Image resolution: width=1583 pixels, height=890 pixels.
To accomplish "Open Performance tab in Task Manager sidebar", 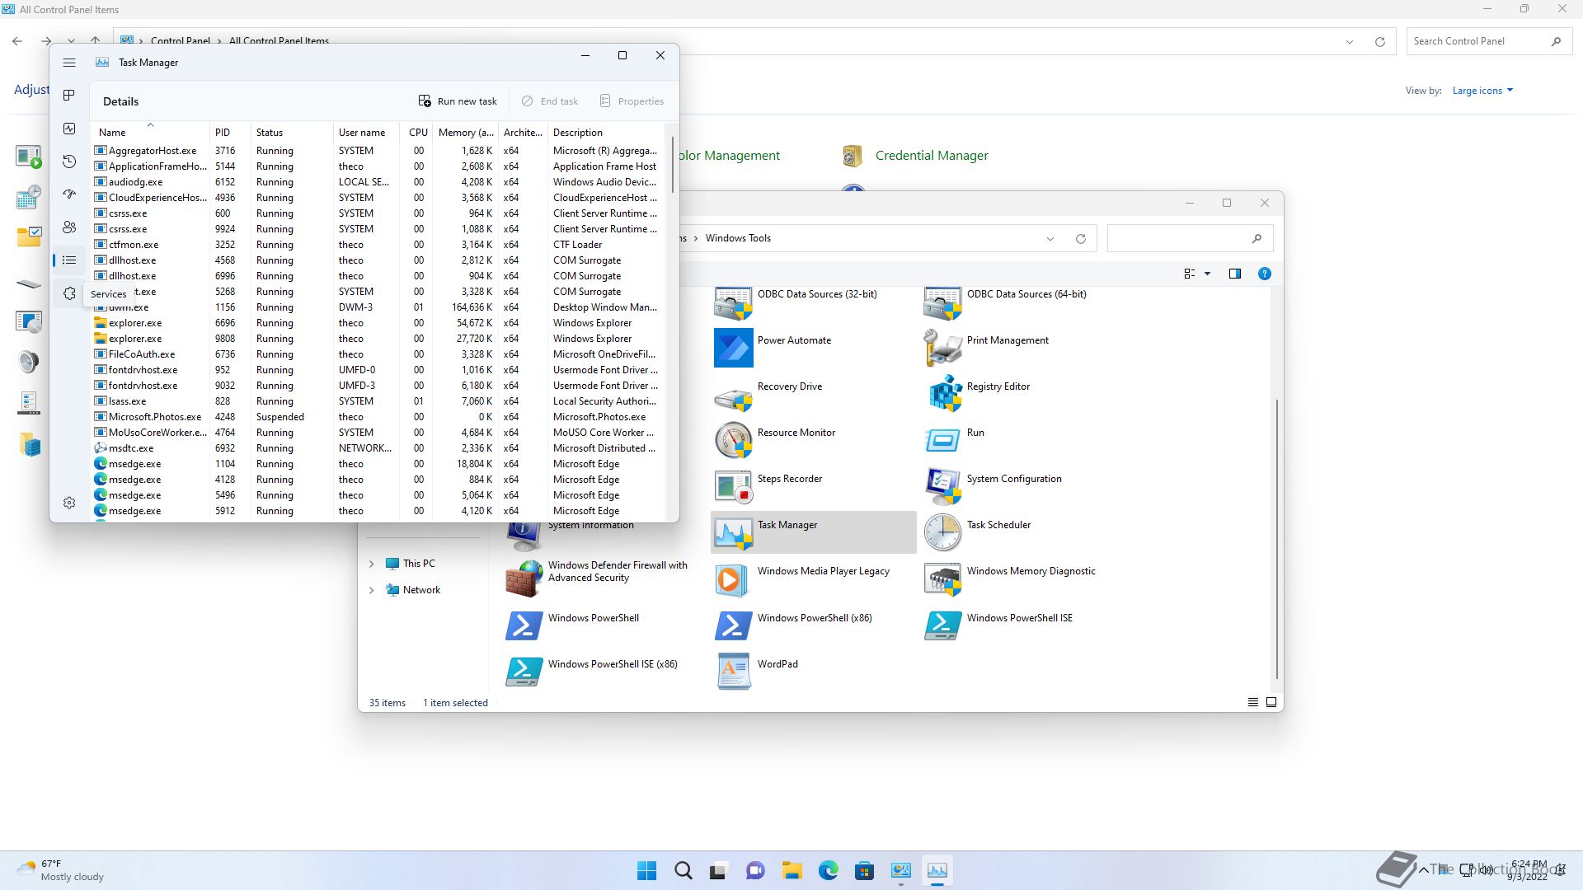I will (x=69, y=129).
